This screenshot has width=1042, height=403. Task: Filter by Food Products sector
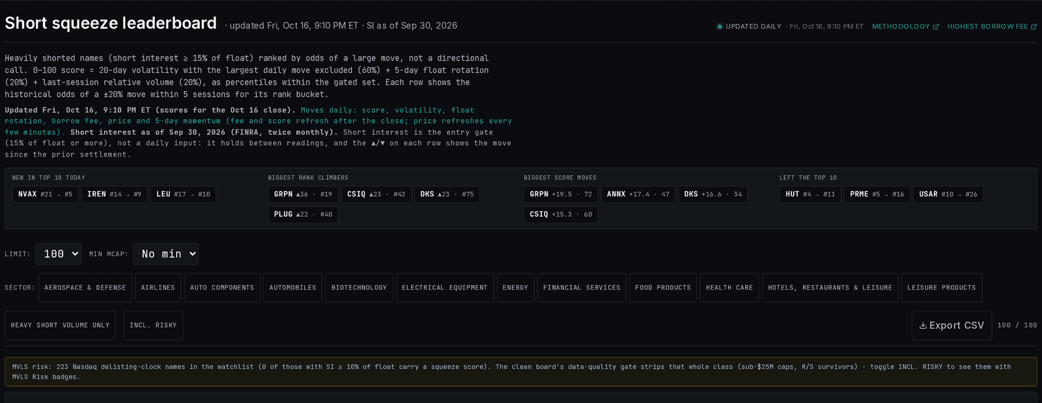tap(663, 288)
